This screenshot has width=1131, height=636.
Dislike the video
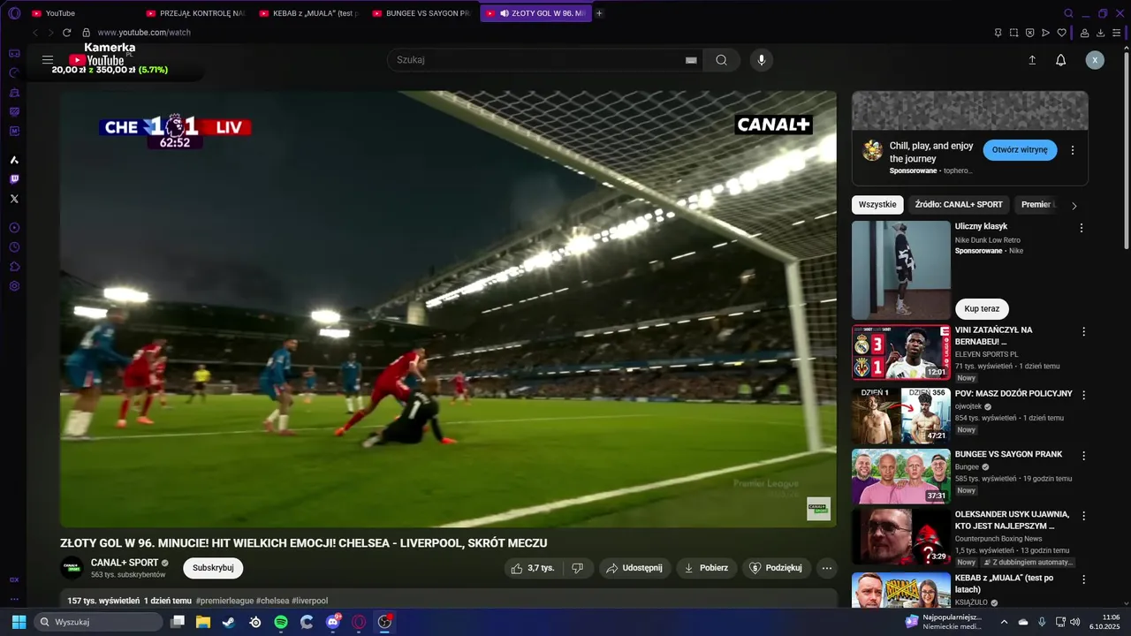pyautogui.click(x=577, y=568)
